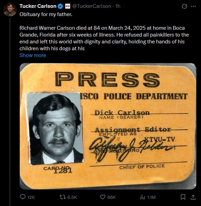This screenshot has width=201, height=206.
Task: Open view analytics bar chart icon
Action: (143, 197)
